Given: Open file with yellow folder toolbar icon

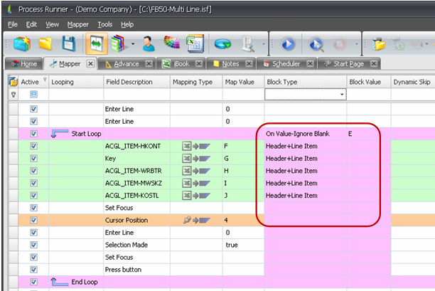Looking at the screenshot, I should pos(45,43).
